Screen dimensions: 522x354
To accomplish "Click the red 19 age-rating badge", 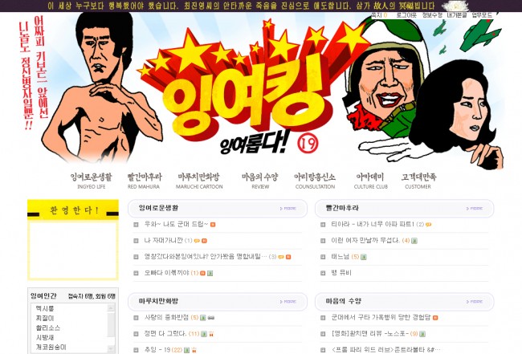I will 308,143.
